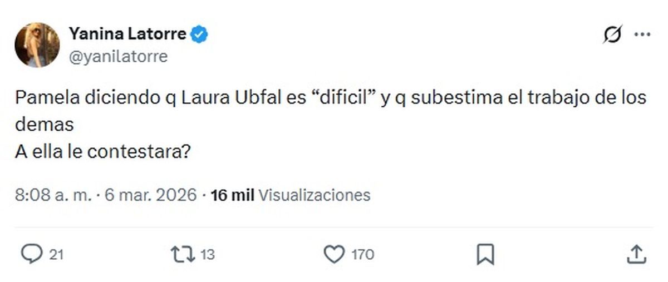The width and height of the screenshot is (668, 282).
Task: Reply using the speech bubble icon
Action: click(32, 255)
